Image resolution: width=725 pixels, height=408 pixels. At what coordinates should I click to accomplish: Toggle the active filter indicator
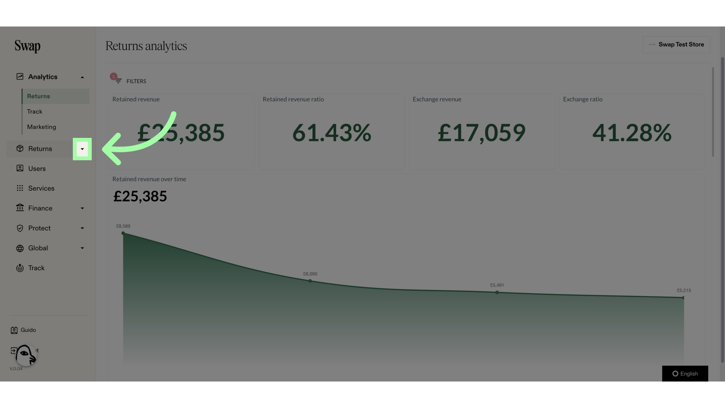[113, 77]
